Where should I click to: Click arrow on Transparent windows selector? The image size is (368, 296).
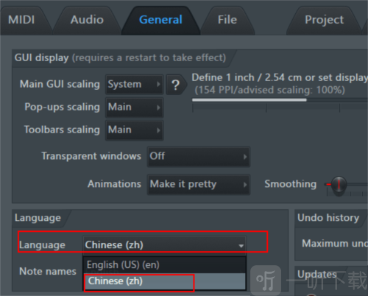click(x=245, y=157)
